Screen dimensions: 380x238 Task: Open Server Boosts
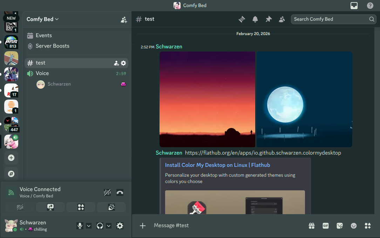[76, 46]
